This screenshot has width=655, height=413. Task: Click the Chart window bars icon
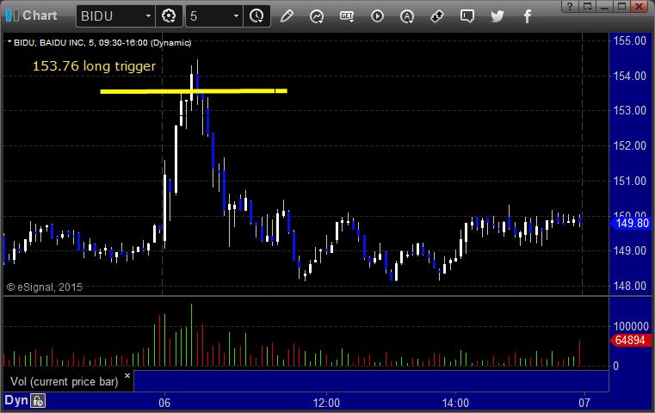(12, 15)
